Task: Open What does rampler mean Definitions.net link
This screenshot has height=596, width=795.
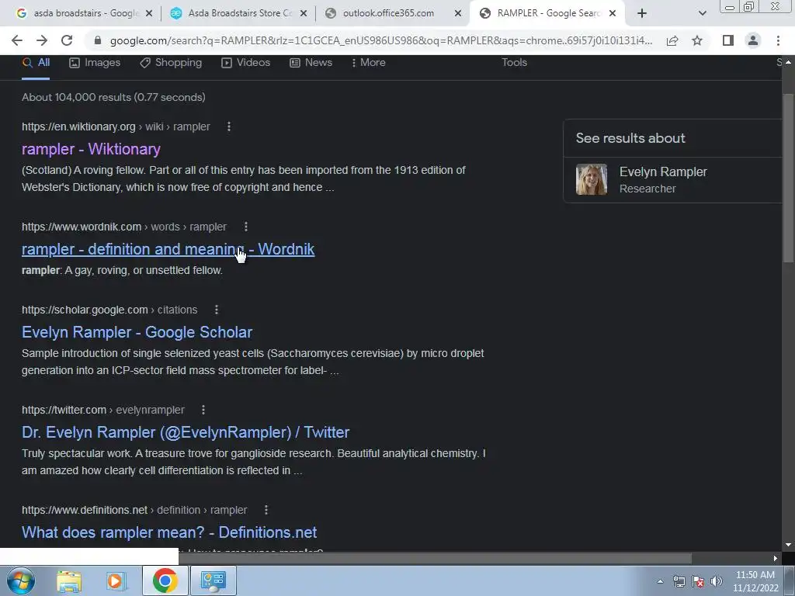Action: pos(169,532)
